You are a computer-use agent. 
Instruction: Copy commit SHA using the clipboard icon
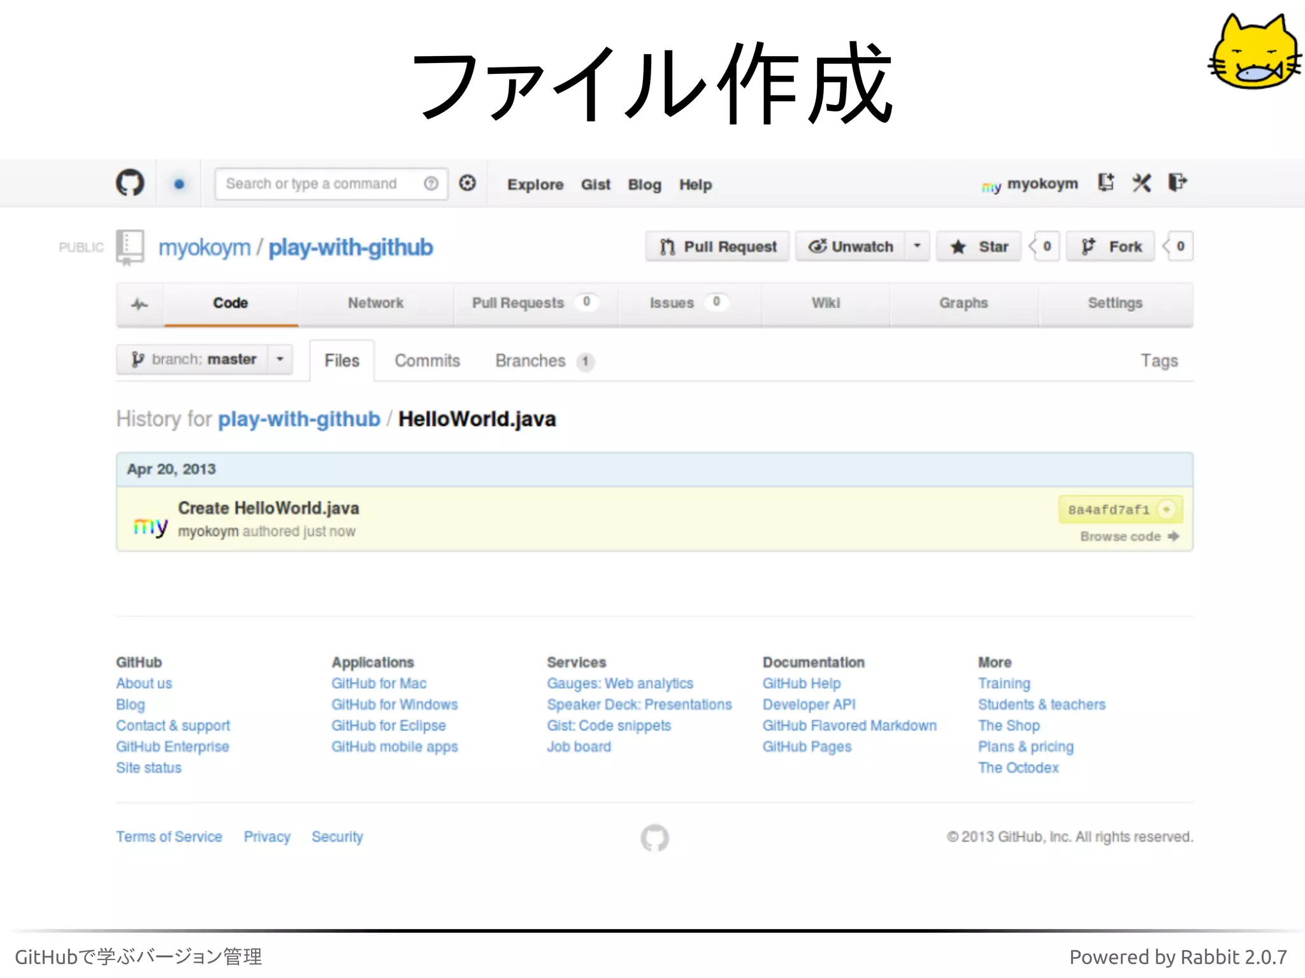(x=1167, y=509)
